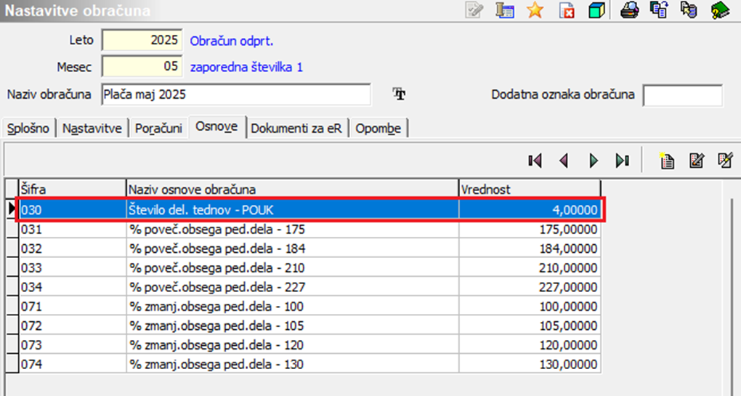The image size is (741, 396).
Task: Click the % zmanj.obsega ped.dela - 100 cell
Action: click(x=293, y=307)
